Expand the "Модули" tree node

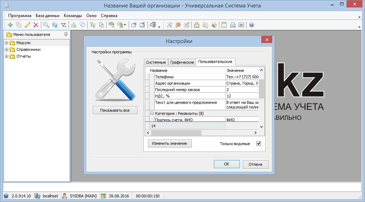(7, 43)
